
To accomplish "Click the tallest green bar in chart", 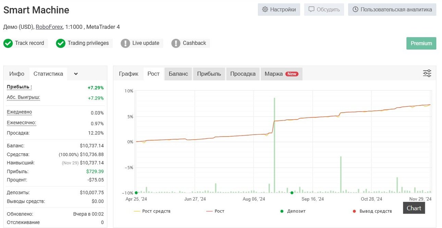I will point(274,145).
